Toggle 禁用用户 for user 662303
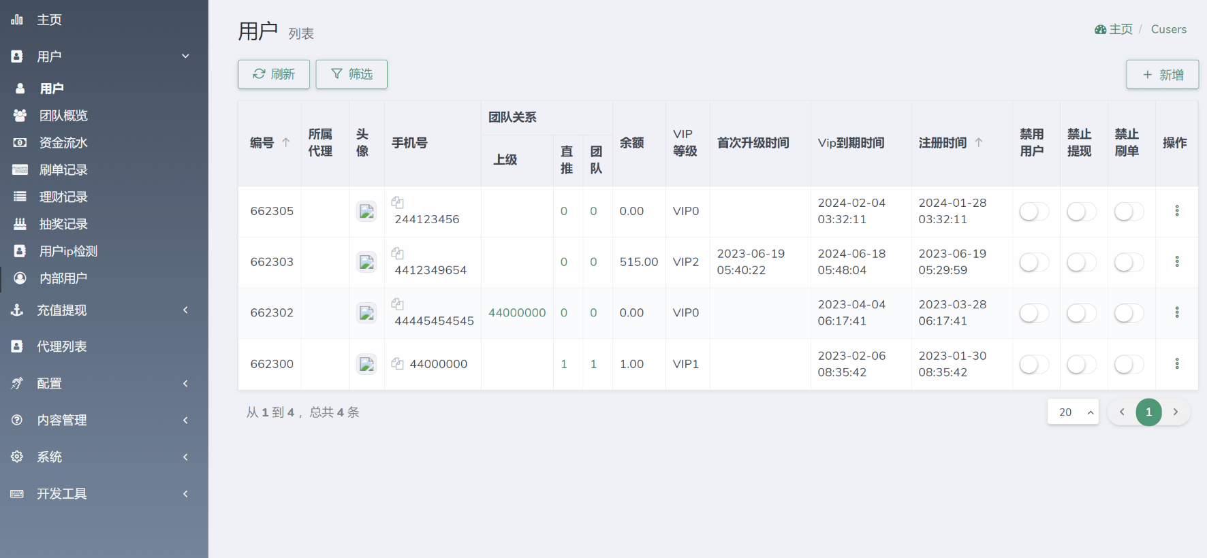Viewport: 1207px width, 558px height. 1034,262
